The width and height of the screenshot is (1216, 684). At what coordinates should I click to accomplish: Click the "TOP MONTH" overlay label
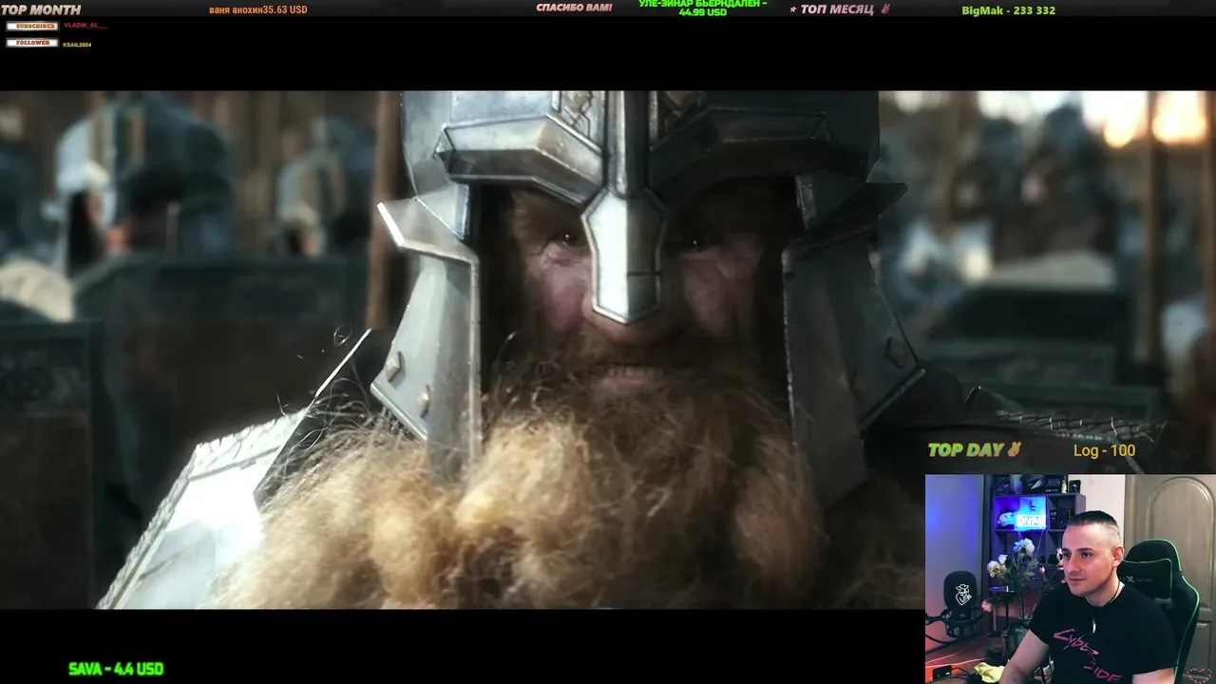pyautogui.click(x=41, y=9)
